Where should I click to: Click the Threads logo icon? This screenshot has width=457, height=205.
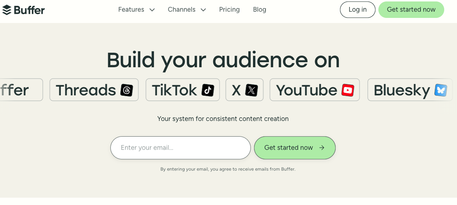[126, 90]
